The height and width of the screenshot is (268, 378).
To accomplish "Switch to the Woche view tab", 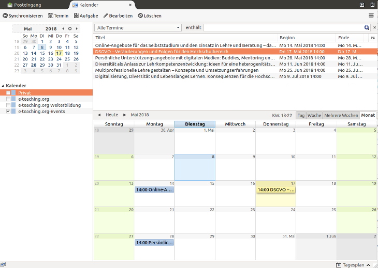I will tap(314, 115).
